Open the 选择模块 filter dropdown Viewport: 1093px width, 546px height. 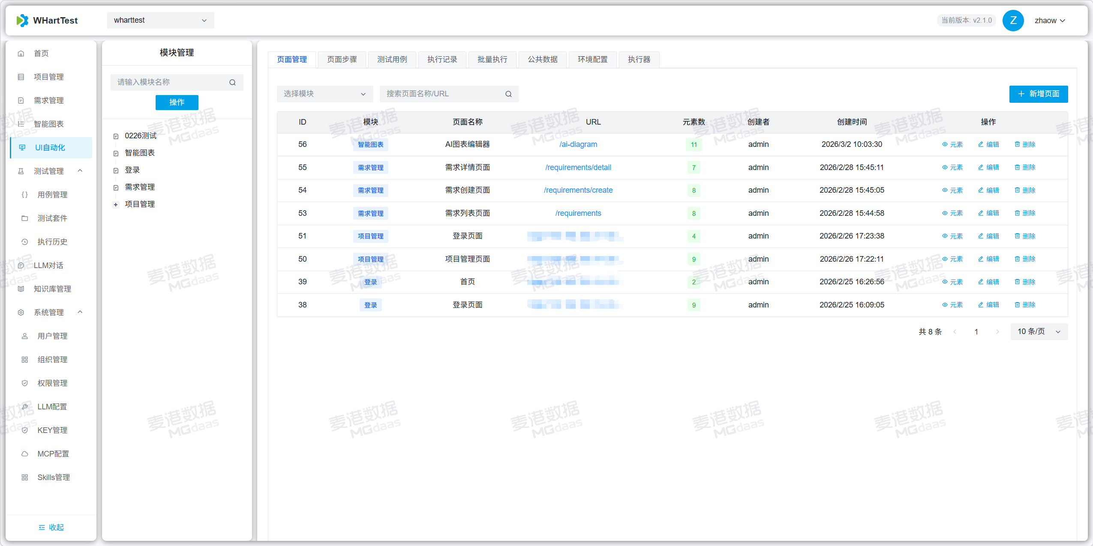pos(324,94)
